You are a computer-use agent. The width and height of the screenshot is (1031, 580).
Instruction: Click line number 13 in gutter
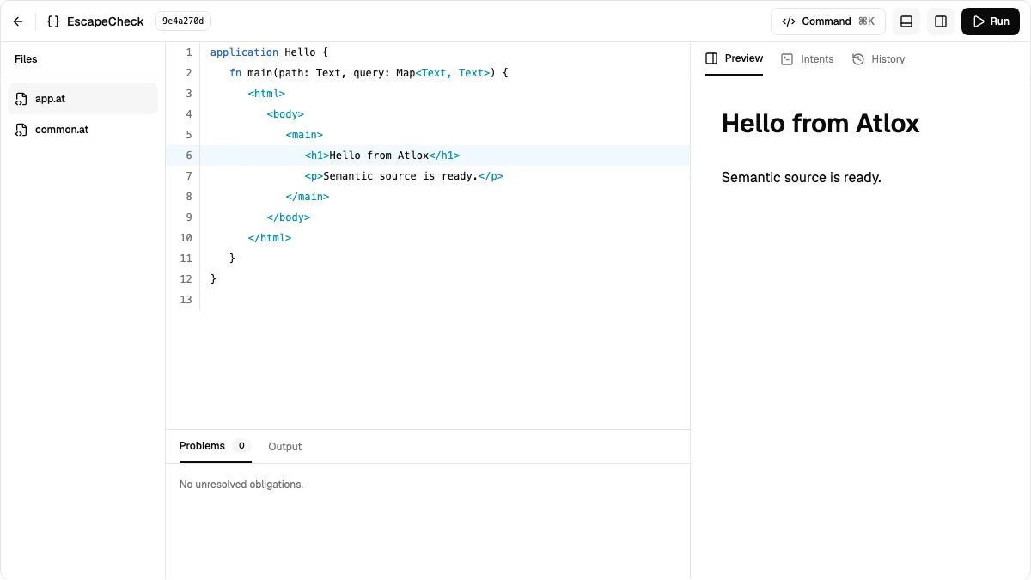click(186, 300)
